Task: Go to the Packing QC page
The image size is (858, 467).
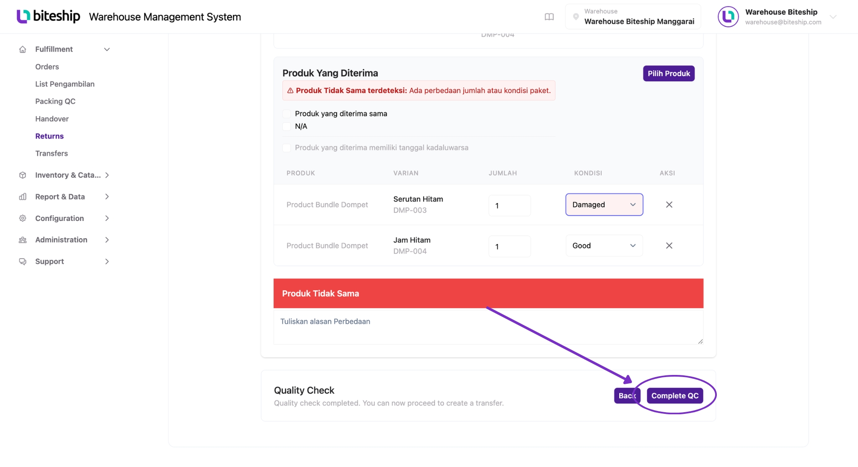Action: (x=55, y=101)
